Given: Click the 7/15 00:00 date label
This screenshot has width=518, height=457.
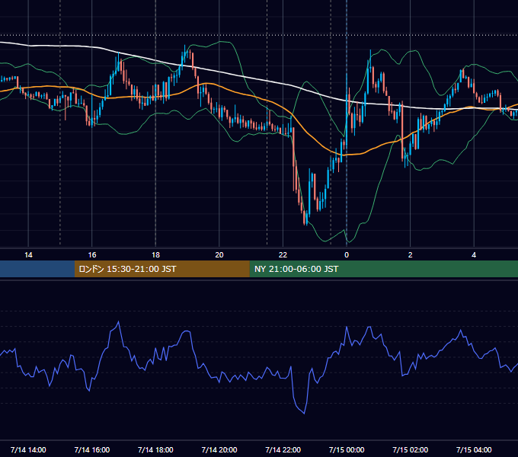Looking at the screenshot, I should pos(347,449).
